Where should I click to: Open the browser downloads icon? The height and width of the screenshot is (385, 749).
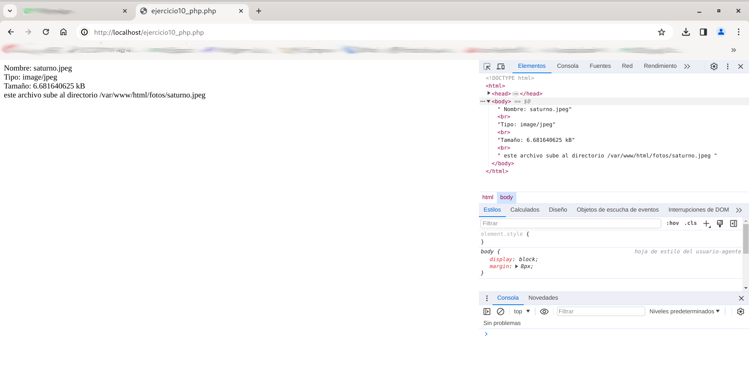(686, 32)
